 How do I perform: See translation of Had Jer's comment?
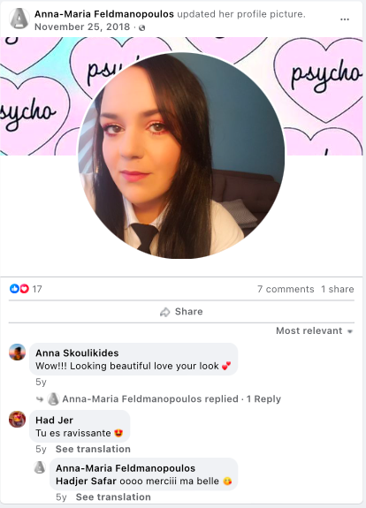point(93,449)
